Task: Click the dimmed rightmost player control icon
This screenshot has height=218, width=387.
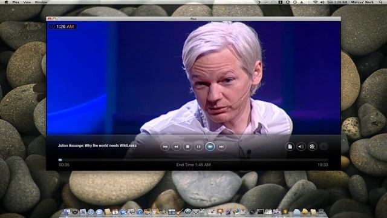Action: (x=324, y=147)
